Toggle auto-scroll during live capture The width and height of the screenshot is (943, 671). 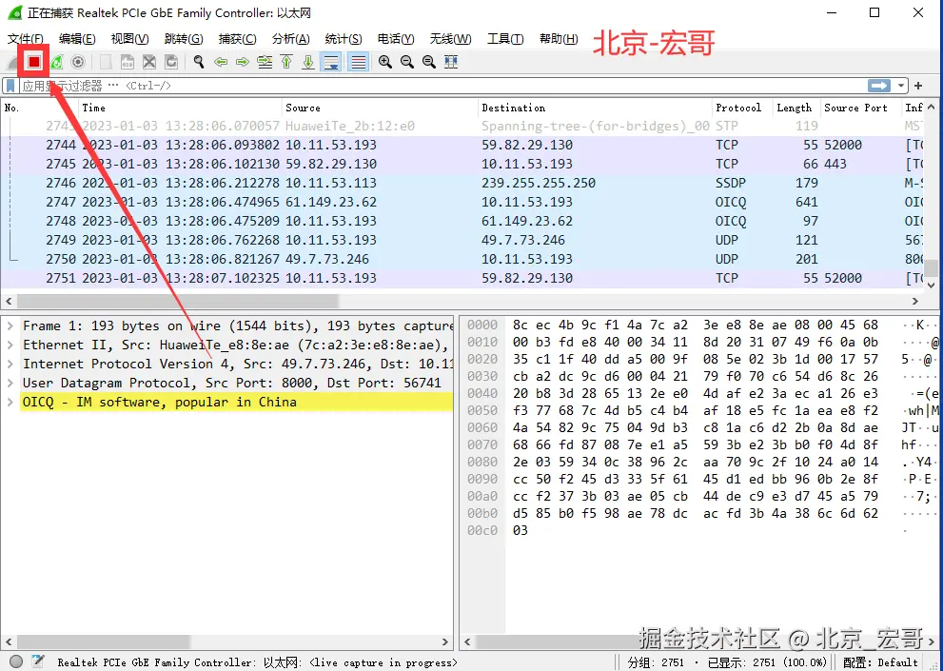tap(330, 61)
